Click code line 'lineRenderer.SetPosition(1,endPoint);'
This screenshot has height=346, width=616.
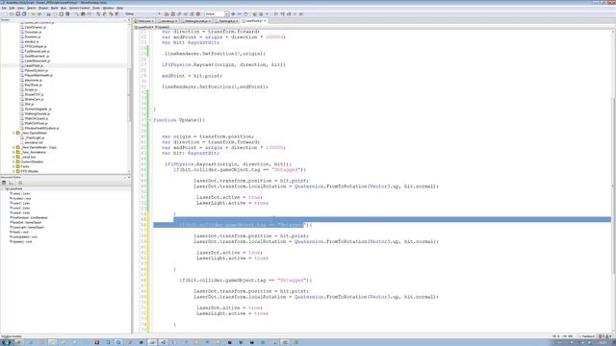click(x=215, y=86)
